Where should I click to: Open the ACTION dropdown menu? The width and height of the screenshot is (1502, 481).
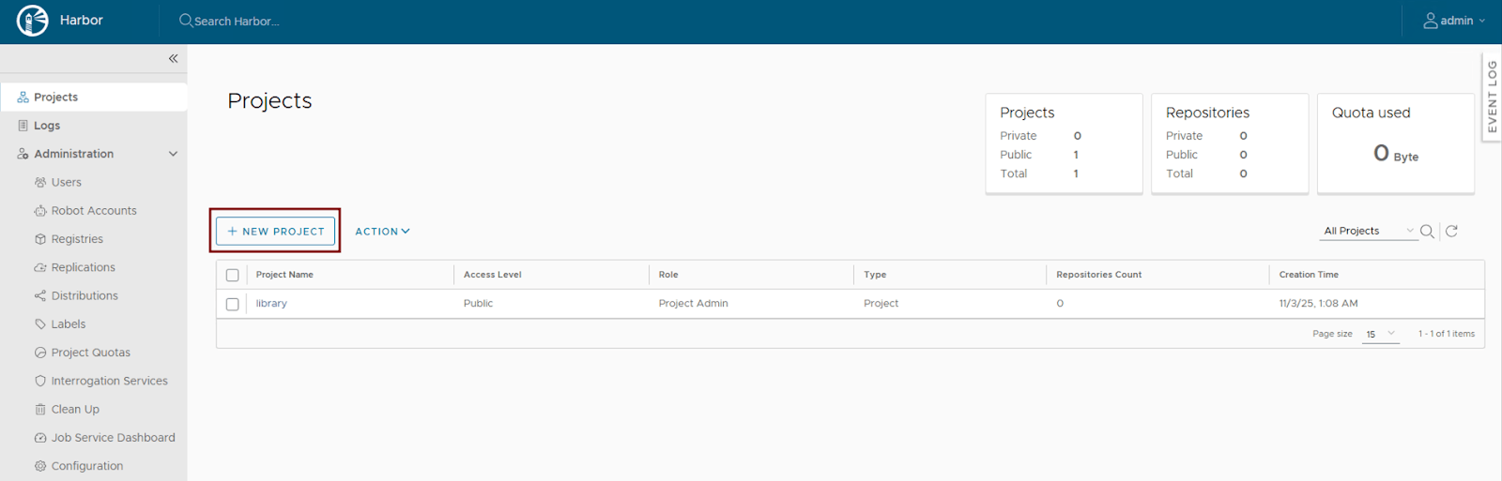pyautogui.click(x=382, y=232)
